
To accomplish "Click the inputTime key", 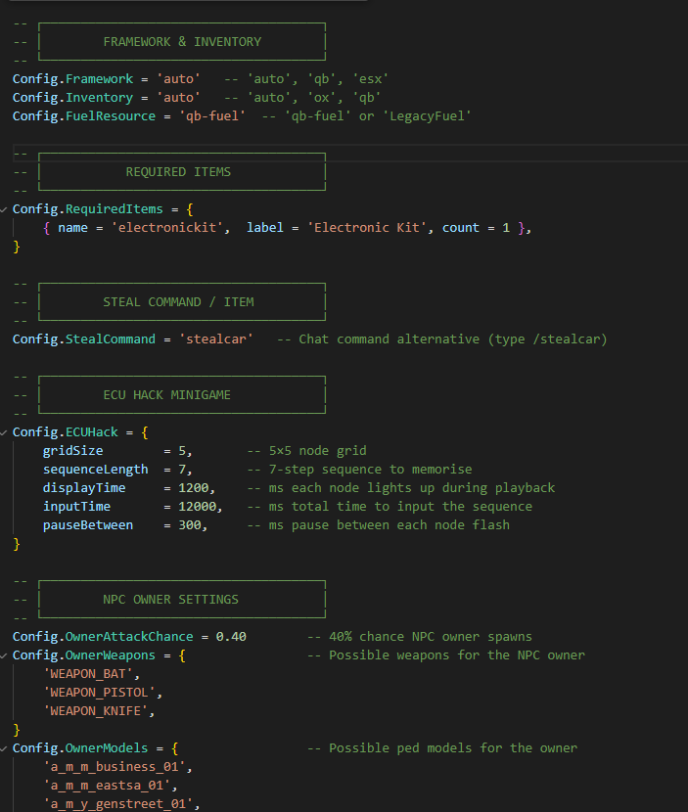I will coord(76,507).
